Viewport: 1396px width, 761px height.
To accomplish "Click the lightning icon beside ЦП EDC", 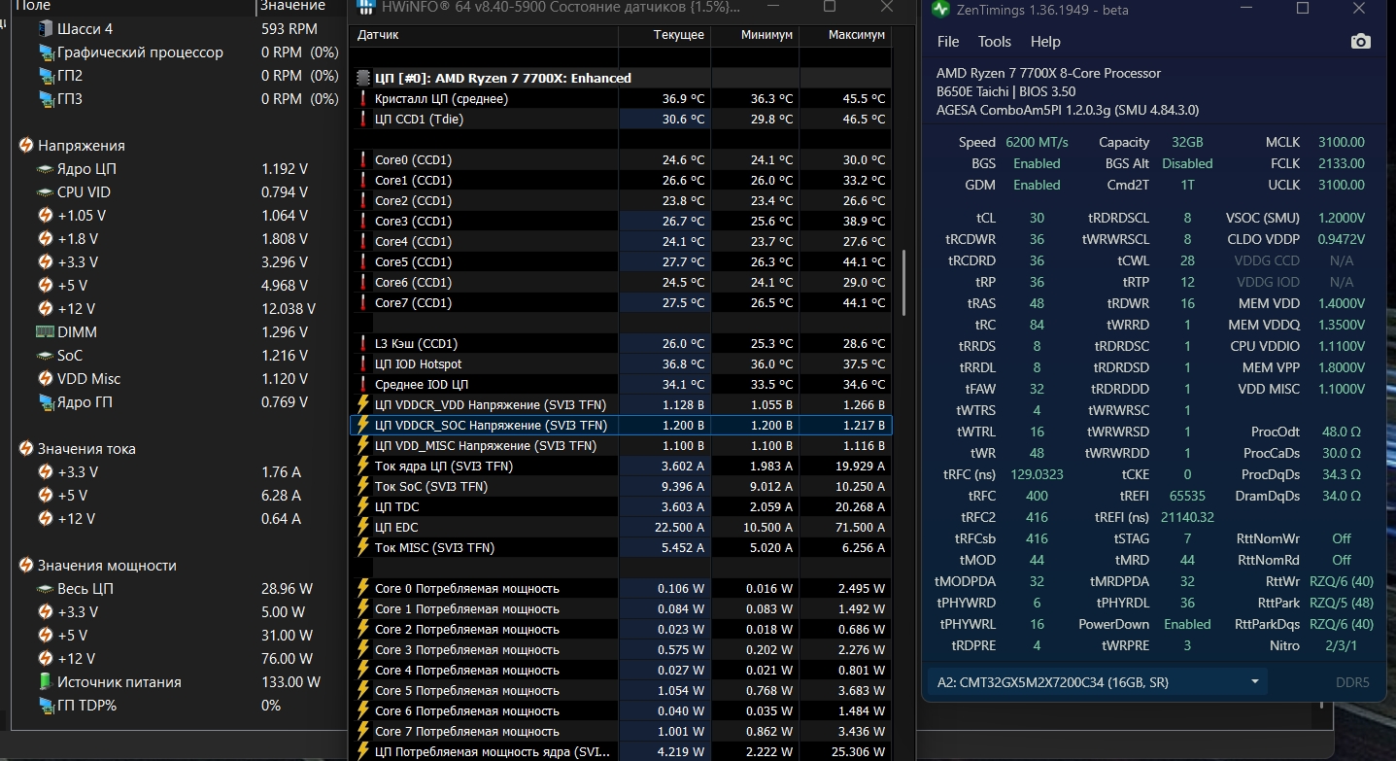I will click(x=363, y=527).
